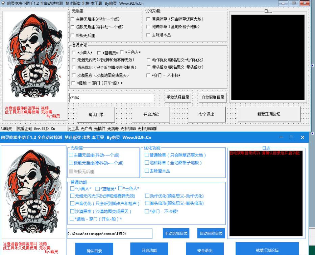Viewport: 315px width, 255px height.
Task: Tick 主播无后座 checkbox in the gray designer window
Action: click(73, 19)
